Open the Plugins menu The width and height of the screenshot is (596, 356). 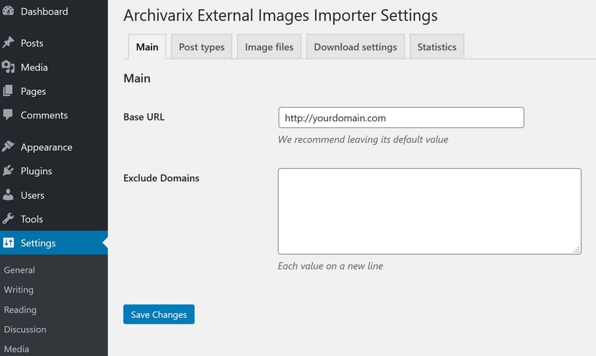[54, 171]
